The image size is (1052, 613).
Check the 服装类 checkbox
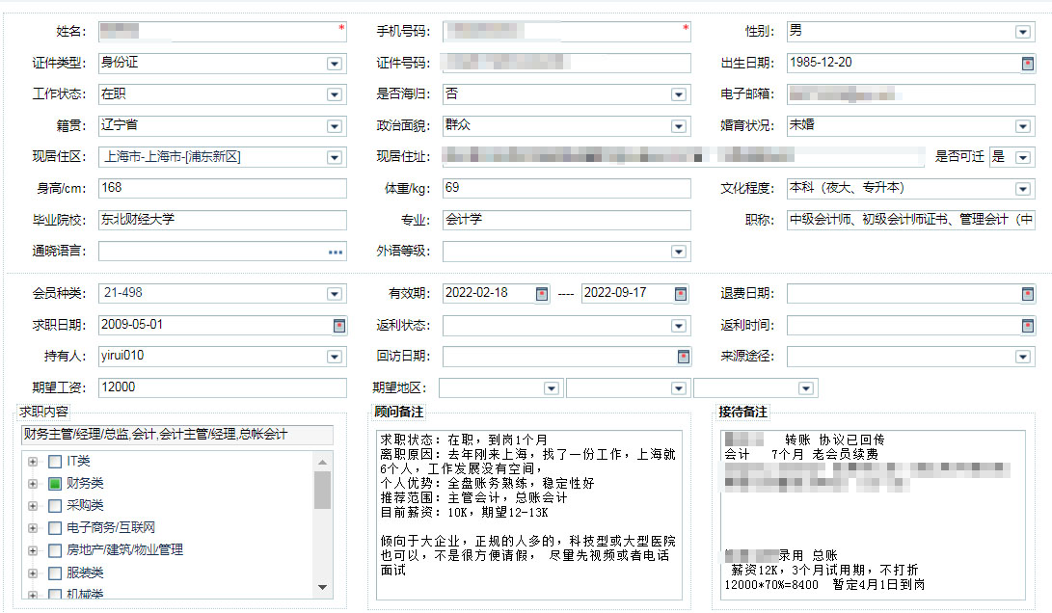55,573
